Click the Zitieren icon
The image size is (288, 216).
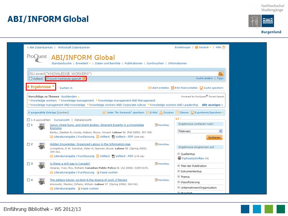(177, 112)
